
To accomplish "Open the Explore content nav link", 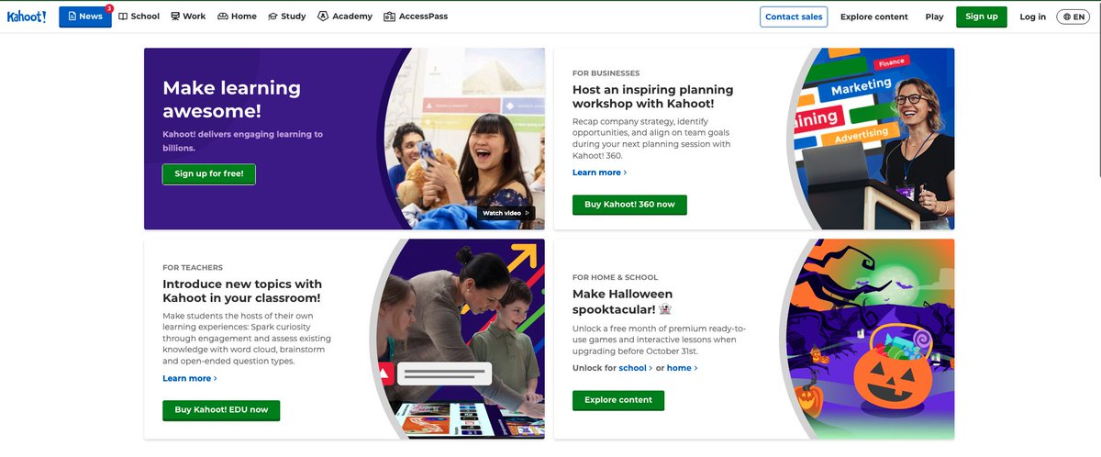I will 874,17.
